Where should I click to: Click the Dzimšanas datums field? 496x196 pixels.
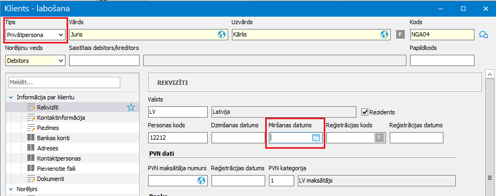coord(238,138)
